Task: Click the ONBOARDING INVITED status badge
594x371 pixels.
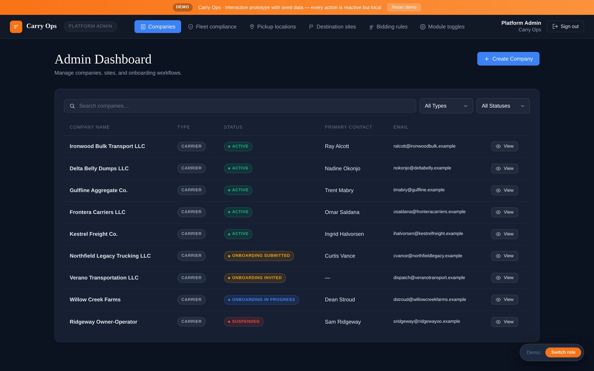Action: pos(255,278)
